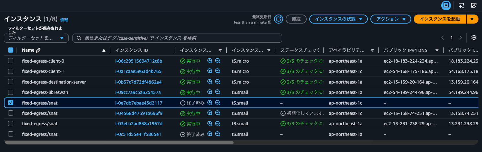
Task: Open instance link i-06c29515694712c8b
Action: [x=139, y=61]
